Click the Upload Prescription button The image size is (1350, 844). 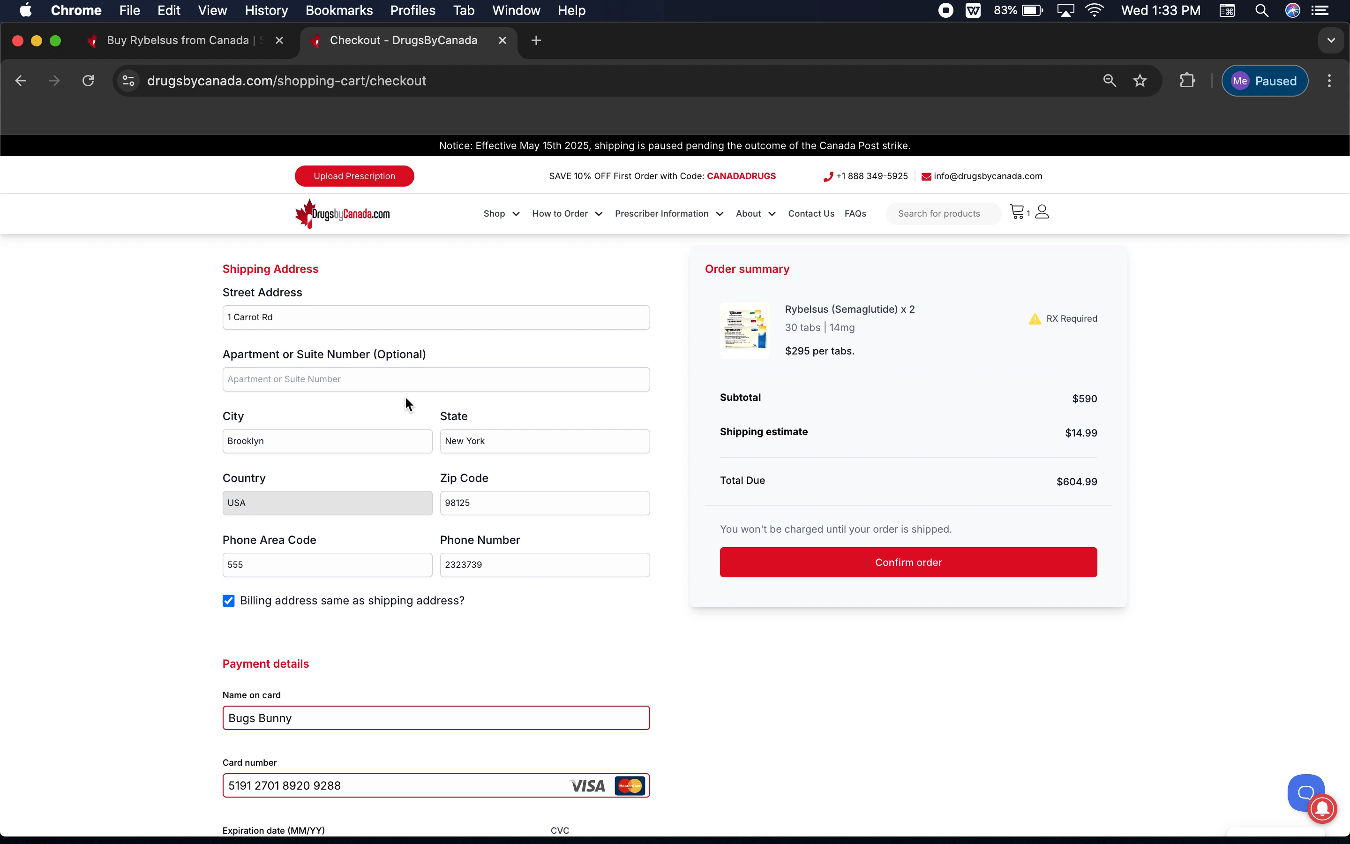(354, 176)
